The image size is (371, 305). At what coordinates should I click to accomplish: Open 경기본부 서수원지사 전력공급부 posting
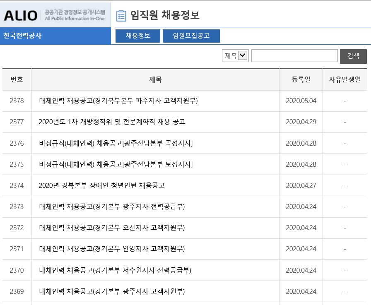click(x=115, y=270)
